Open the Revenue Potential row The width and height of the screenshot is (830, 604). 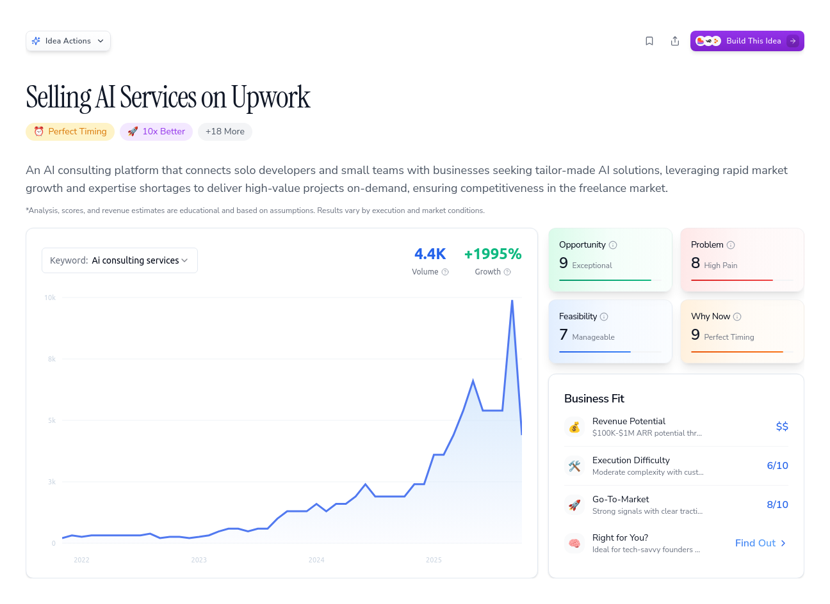coord(676,427)
